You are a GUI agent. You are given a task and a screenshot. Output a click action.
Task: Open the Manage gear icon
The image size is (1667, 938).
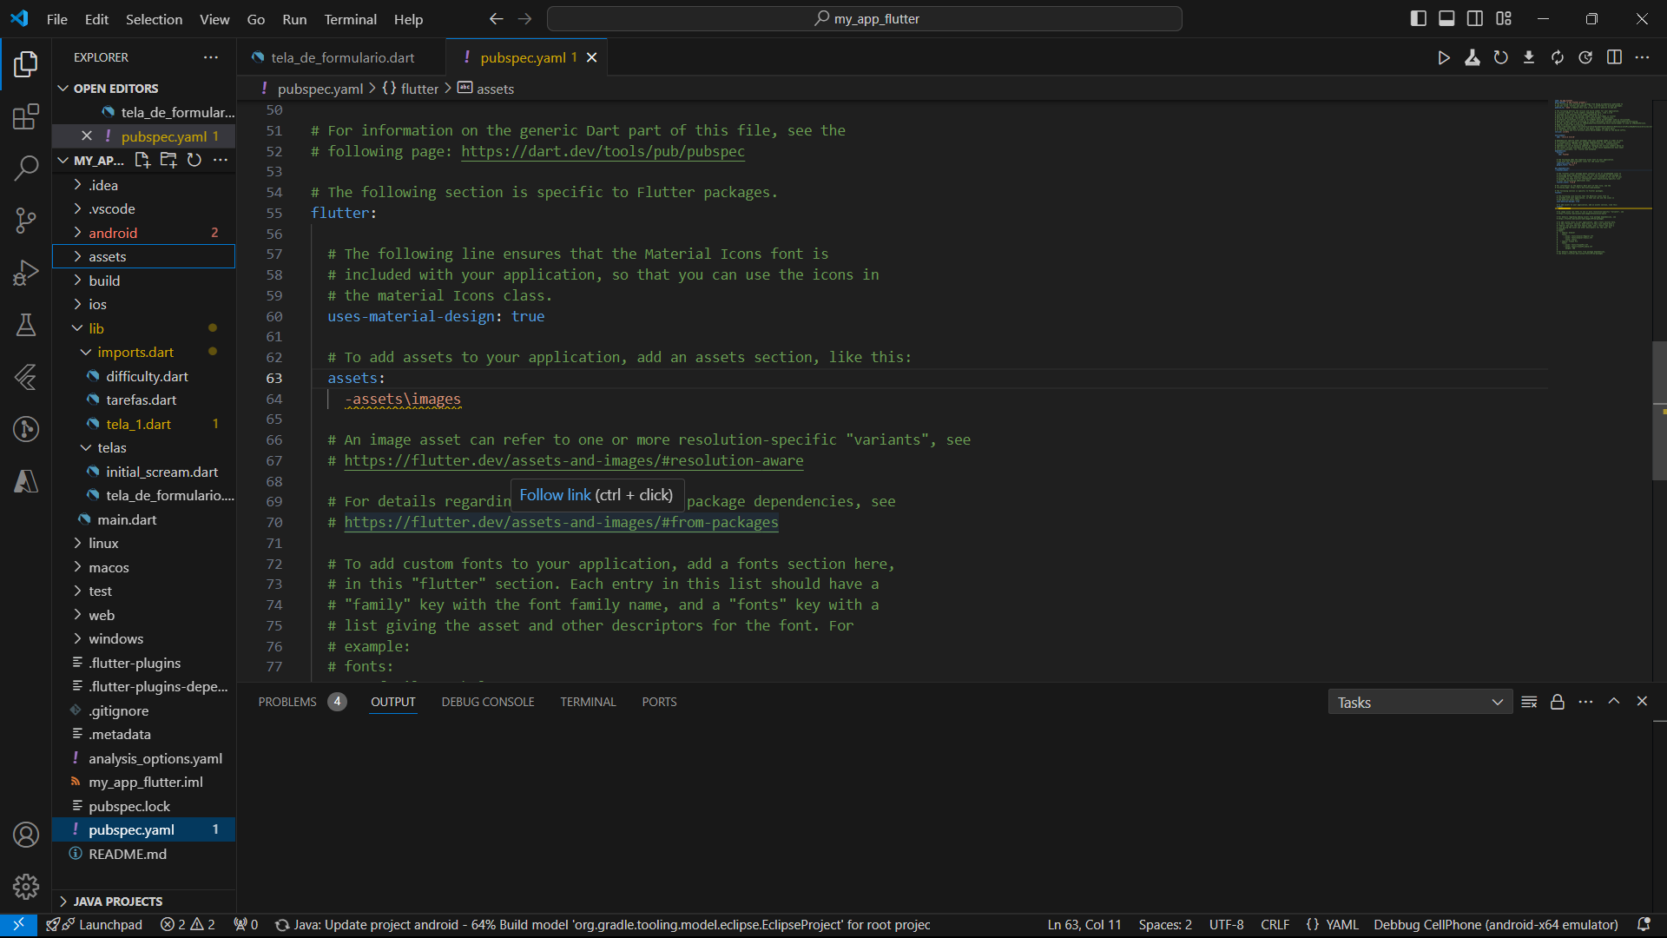(x=26, y=887)
